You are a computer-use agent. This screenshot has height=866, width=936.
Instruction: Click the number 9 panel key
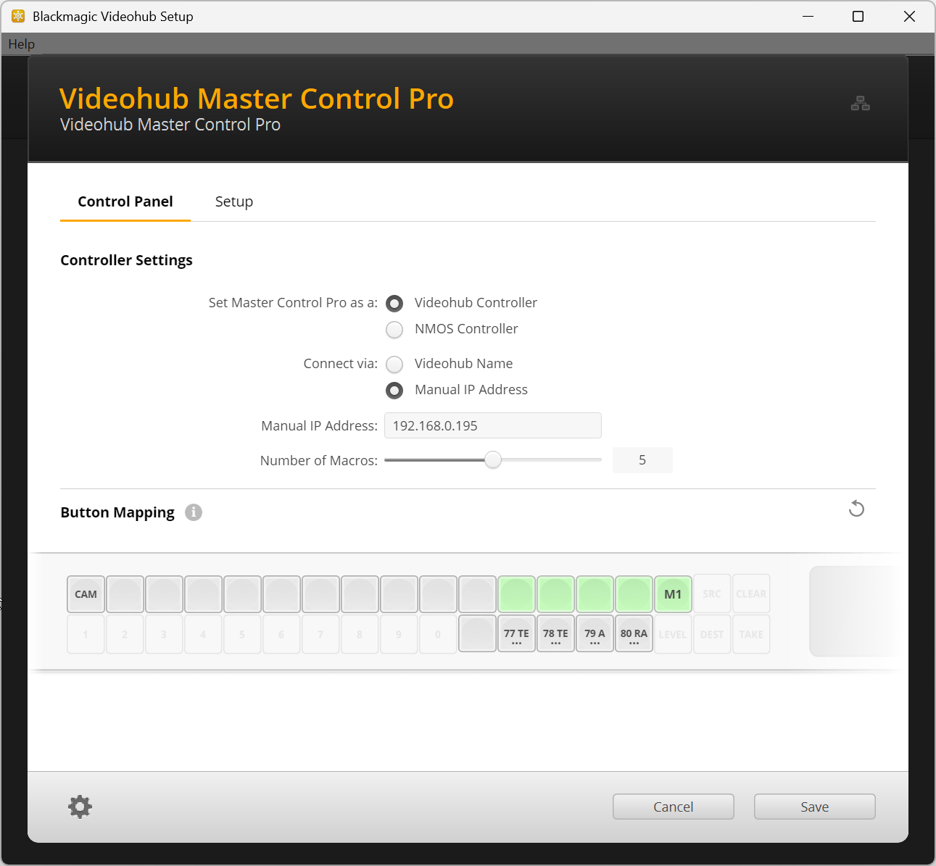click(x=399, y=634)
